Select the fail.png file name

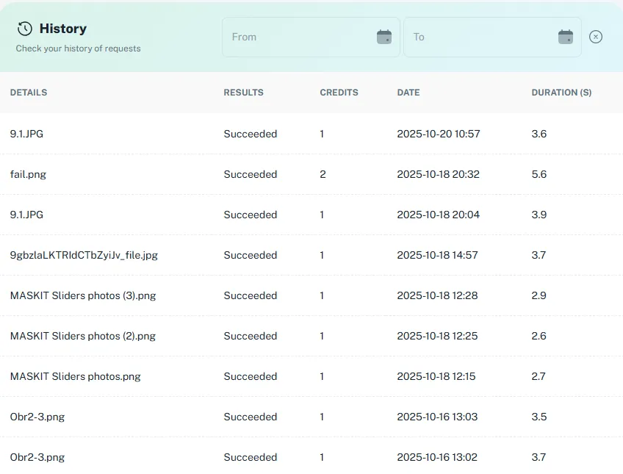28,174
